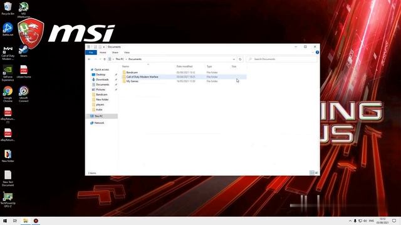This screenshot has height=225, width=401.
Task: Open Bandicam folder in navigation pane
Action: [x=102, y=94]
